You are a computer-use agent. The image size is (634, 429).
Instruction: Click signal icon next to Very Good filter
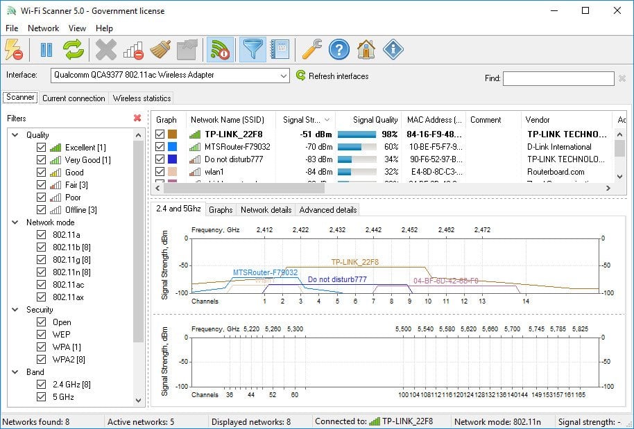coord(55,160)
